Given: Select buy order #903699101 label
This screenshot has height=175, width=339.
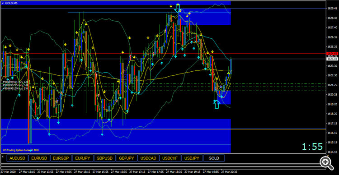Looking at the screenshot, I should pos(15,82).
